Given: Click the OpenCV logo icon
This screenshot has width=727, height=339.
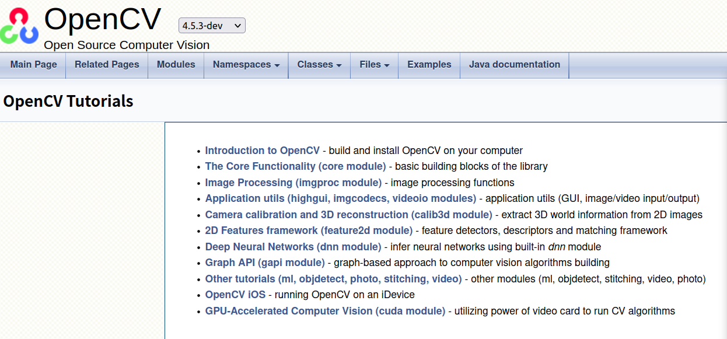Looking at the screenshot, I should point(20,26).
